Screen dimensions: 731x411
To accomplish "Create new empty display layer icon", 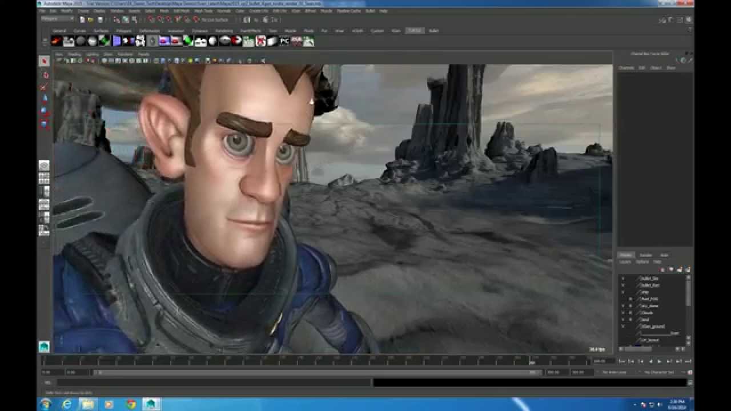I will tap(681, 269).
